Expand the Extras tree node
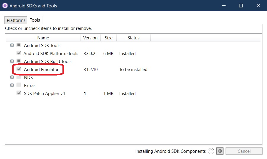This screenshot has height=159, width=267. point(12,85)
